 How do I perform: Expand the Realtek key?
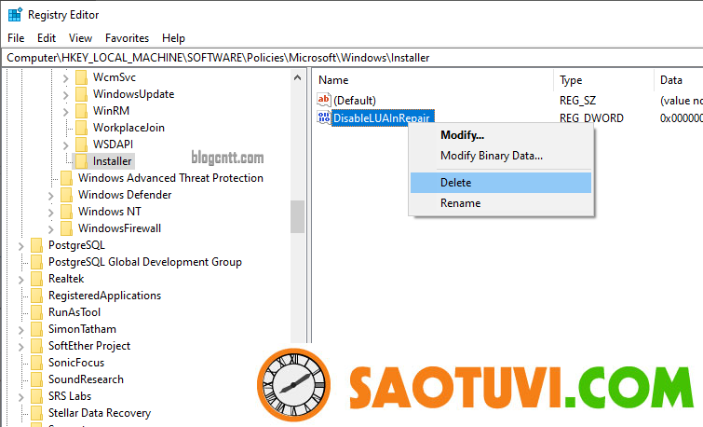pyautogui.click(x=20, y=280)
